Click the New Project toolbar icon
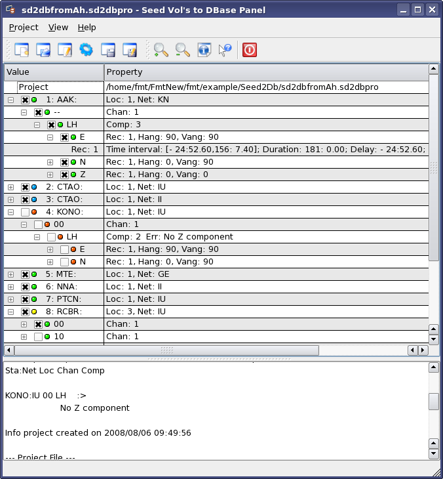Screen dimensions: 443x479 (x=22, y=50)
